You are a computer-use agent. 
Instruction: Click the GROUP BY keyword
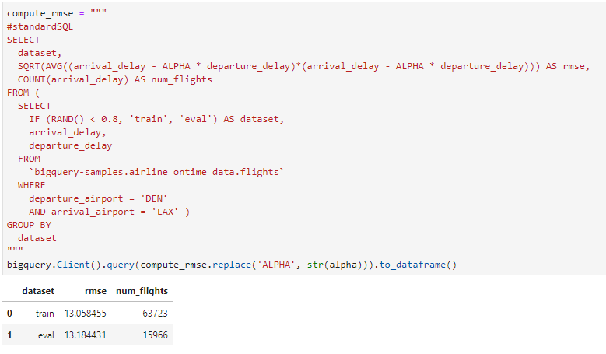point(29,225)
